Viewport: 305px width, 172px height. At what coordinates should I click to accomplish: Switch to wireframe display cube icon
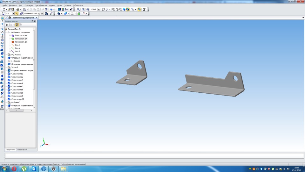click(114, 9)
